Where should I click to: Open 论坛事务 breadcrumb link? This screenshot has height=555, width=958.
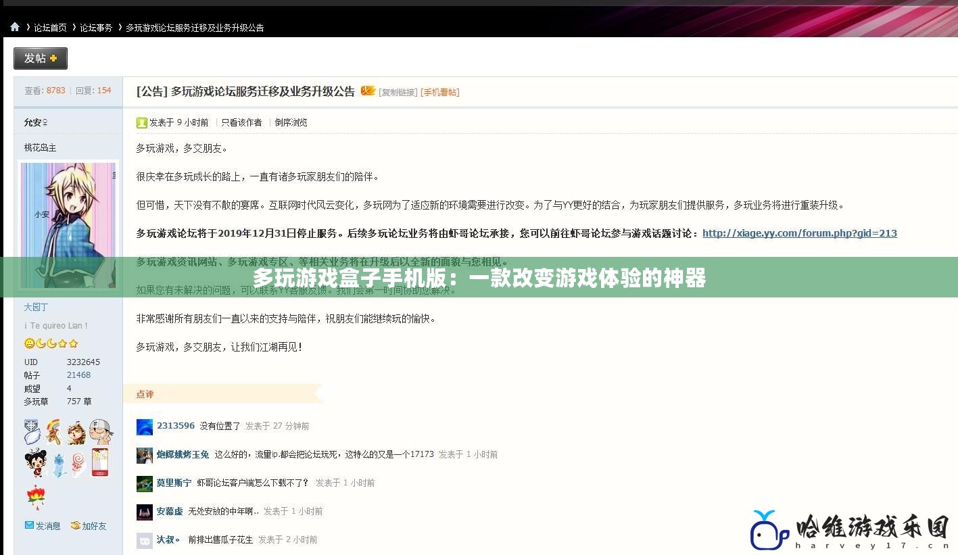(x=96, y=28)
